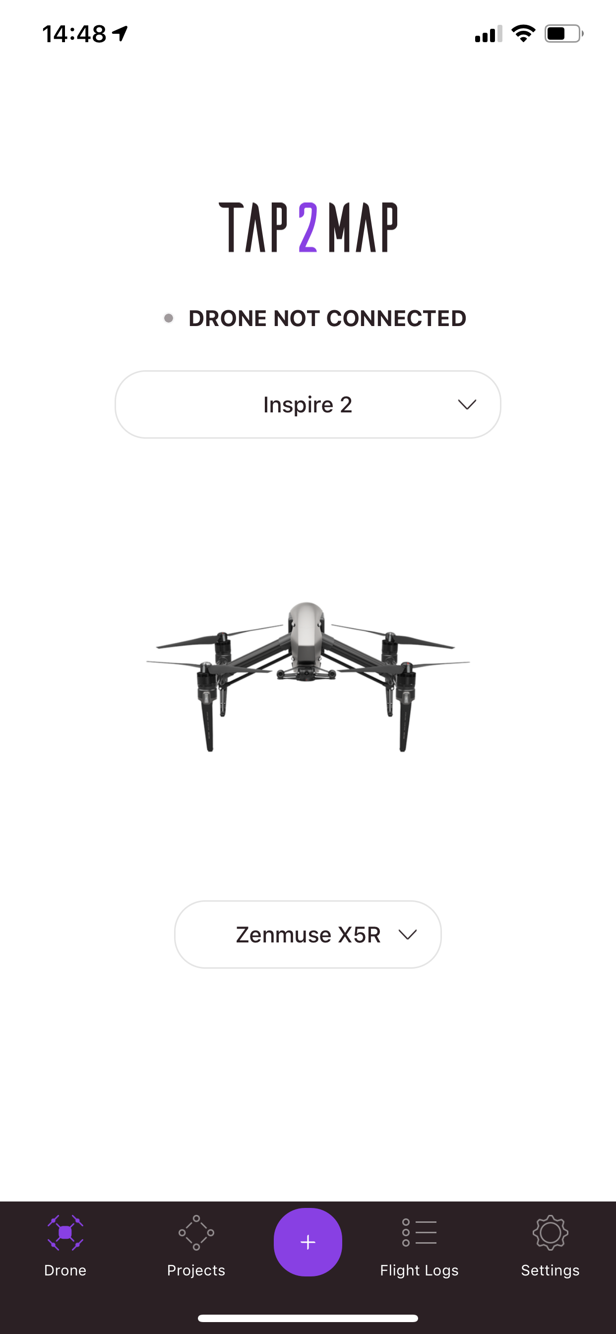Expand the Zenmuse X5R camera dropdown
The image size is (616, 1334).
click(x=308, y=934)
